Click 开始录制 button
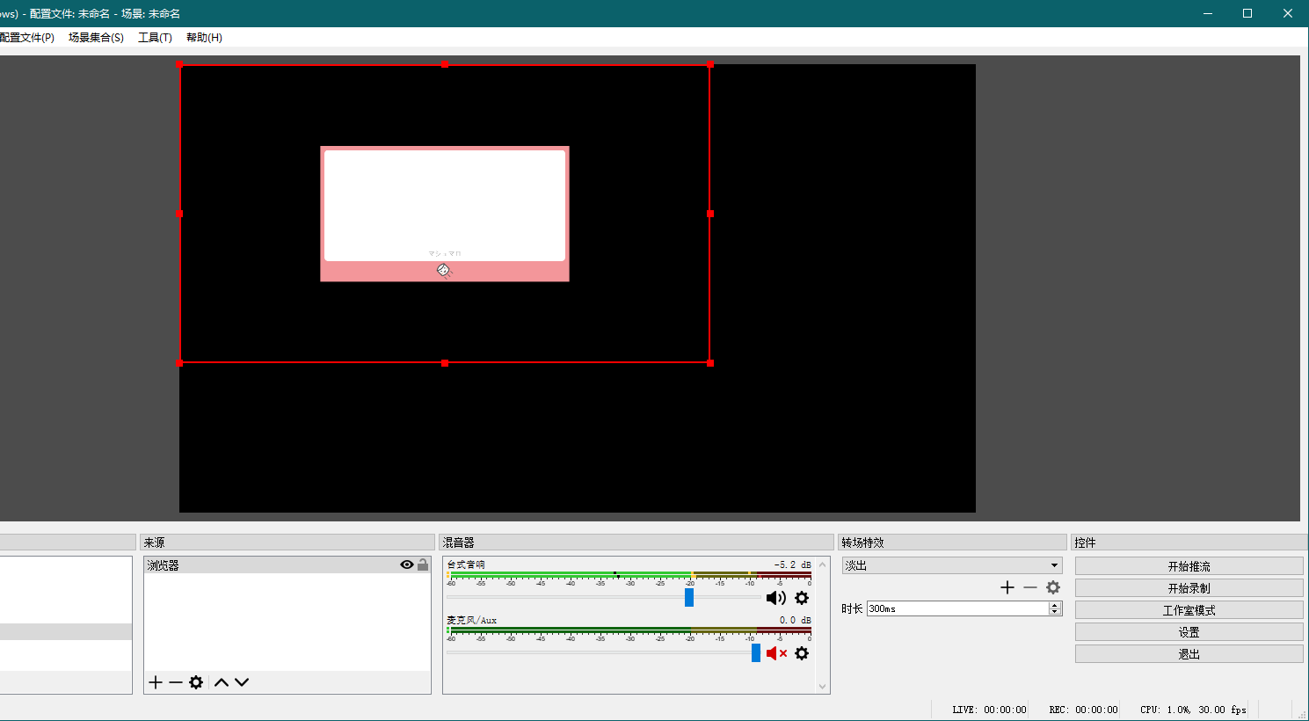1309x721 pixels. click(1189, 588)
